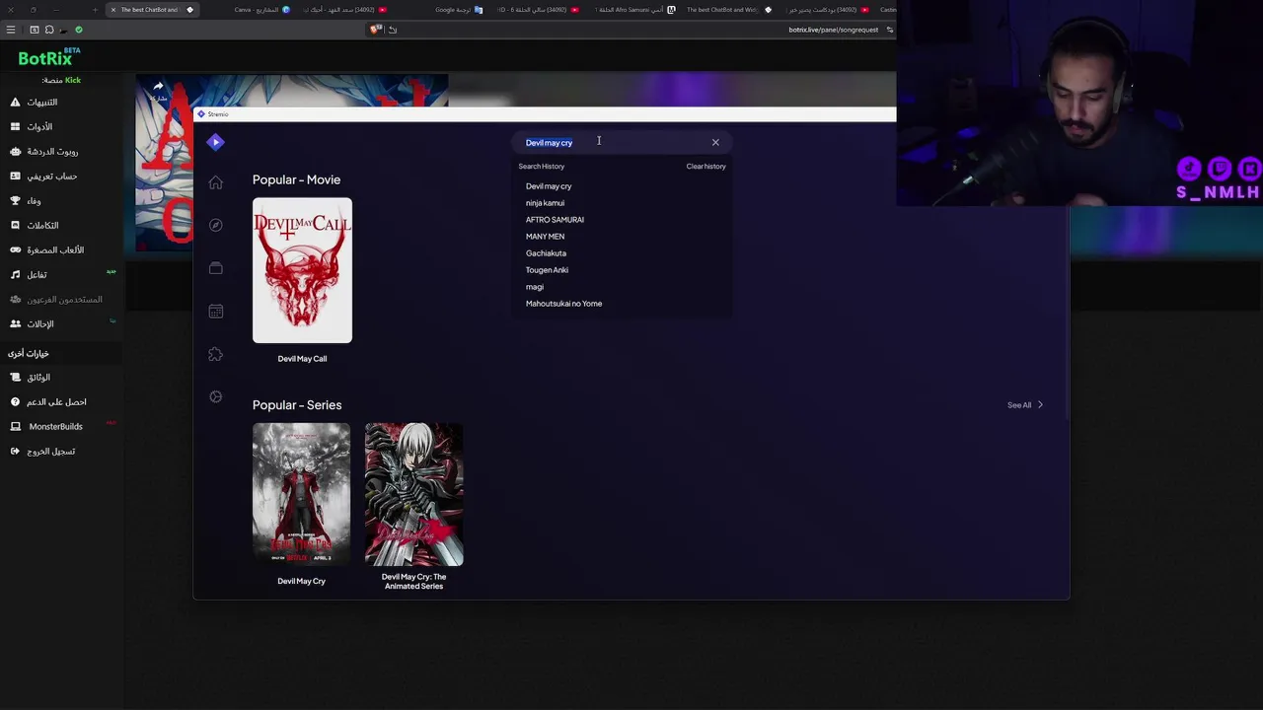Select 'magi' from search history
The height and width of the screenshot is (710, 1263).
pyautogui.click(x=535, y=287)
